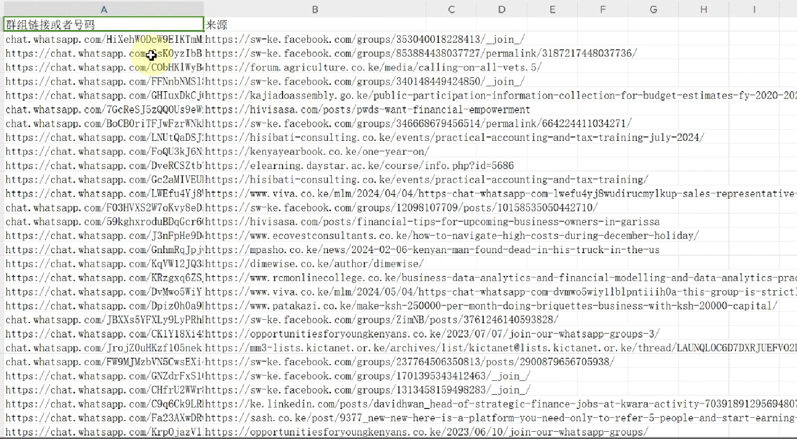Click cell with WhatsApp link GnhmRqJpj
Viewport: 797px width, 439px height.
pos(104,250)
